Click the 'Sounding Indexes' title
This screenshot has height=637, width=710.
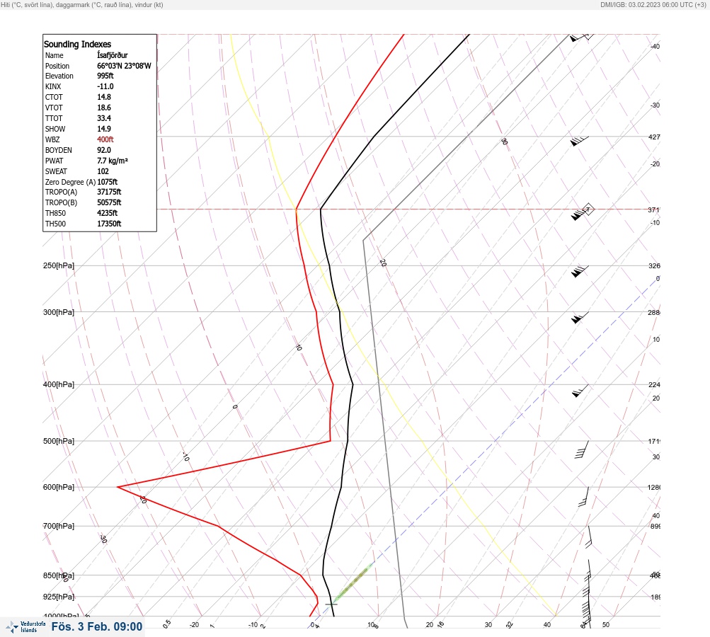[77, 44]
